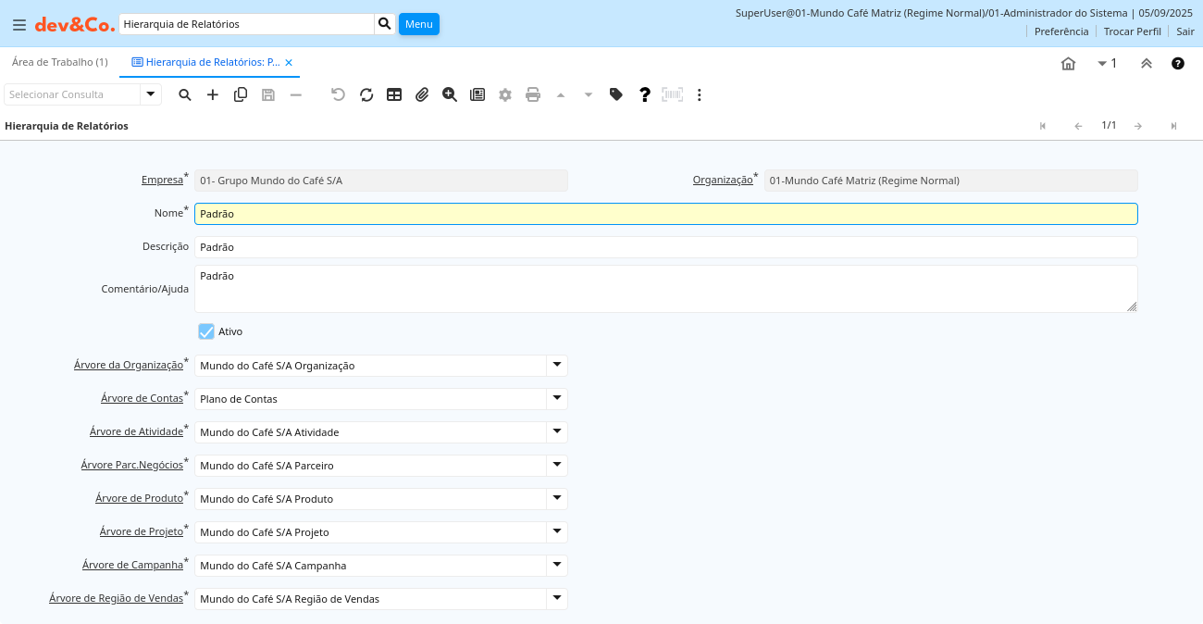Click the magnifier Find Record toolbar icon
The width and height of the screenshot is (1203, 624).
click(x=185, y=94)
